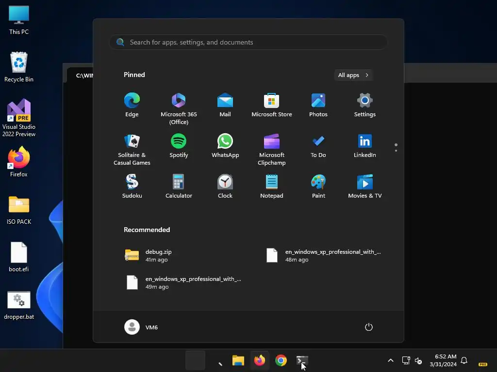The image size is (497, 372).
Task: Select the ISO PACK folder
Action: pos(19,210)
